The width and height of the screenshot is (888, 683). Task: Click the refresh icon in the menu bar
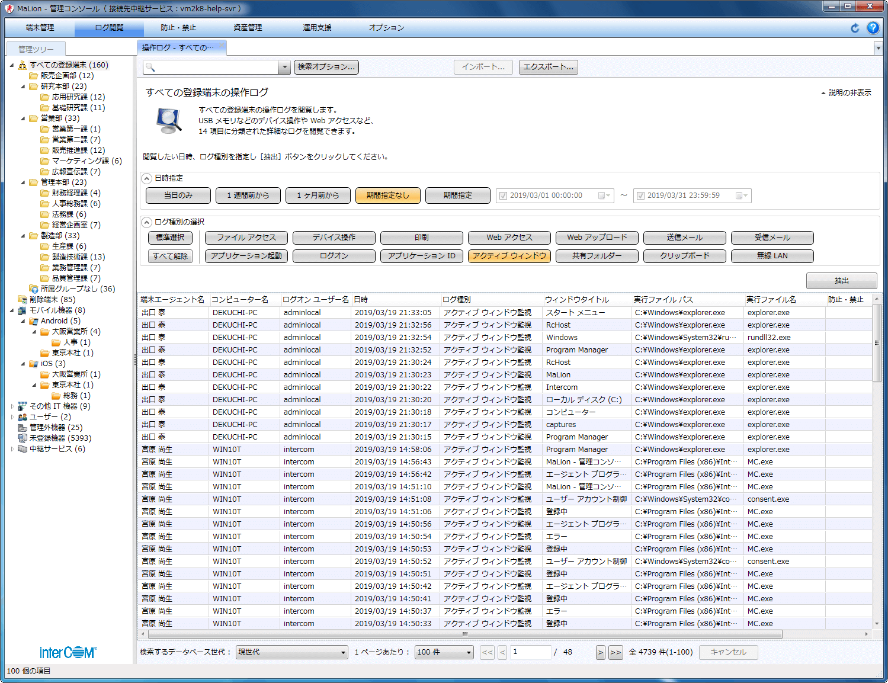[855, 28]
